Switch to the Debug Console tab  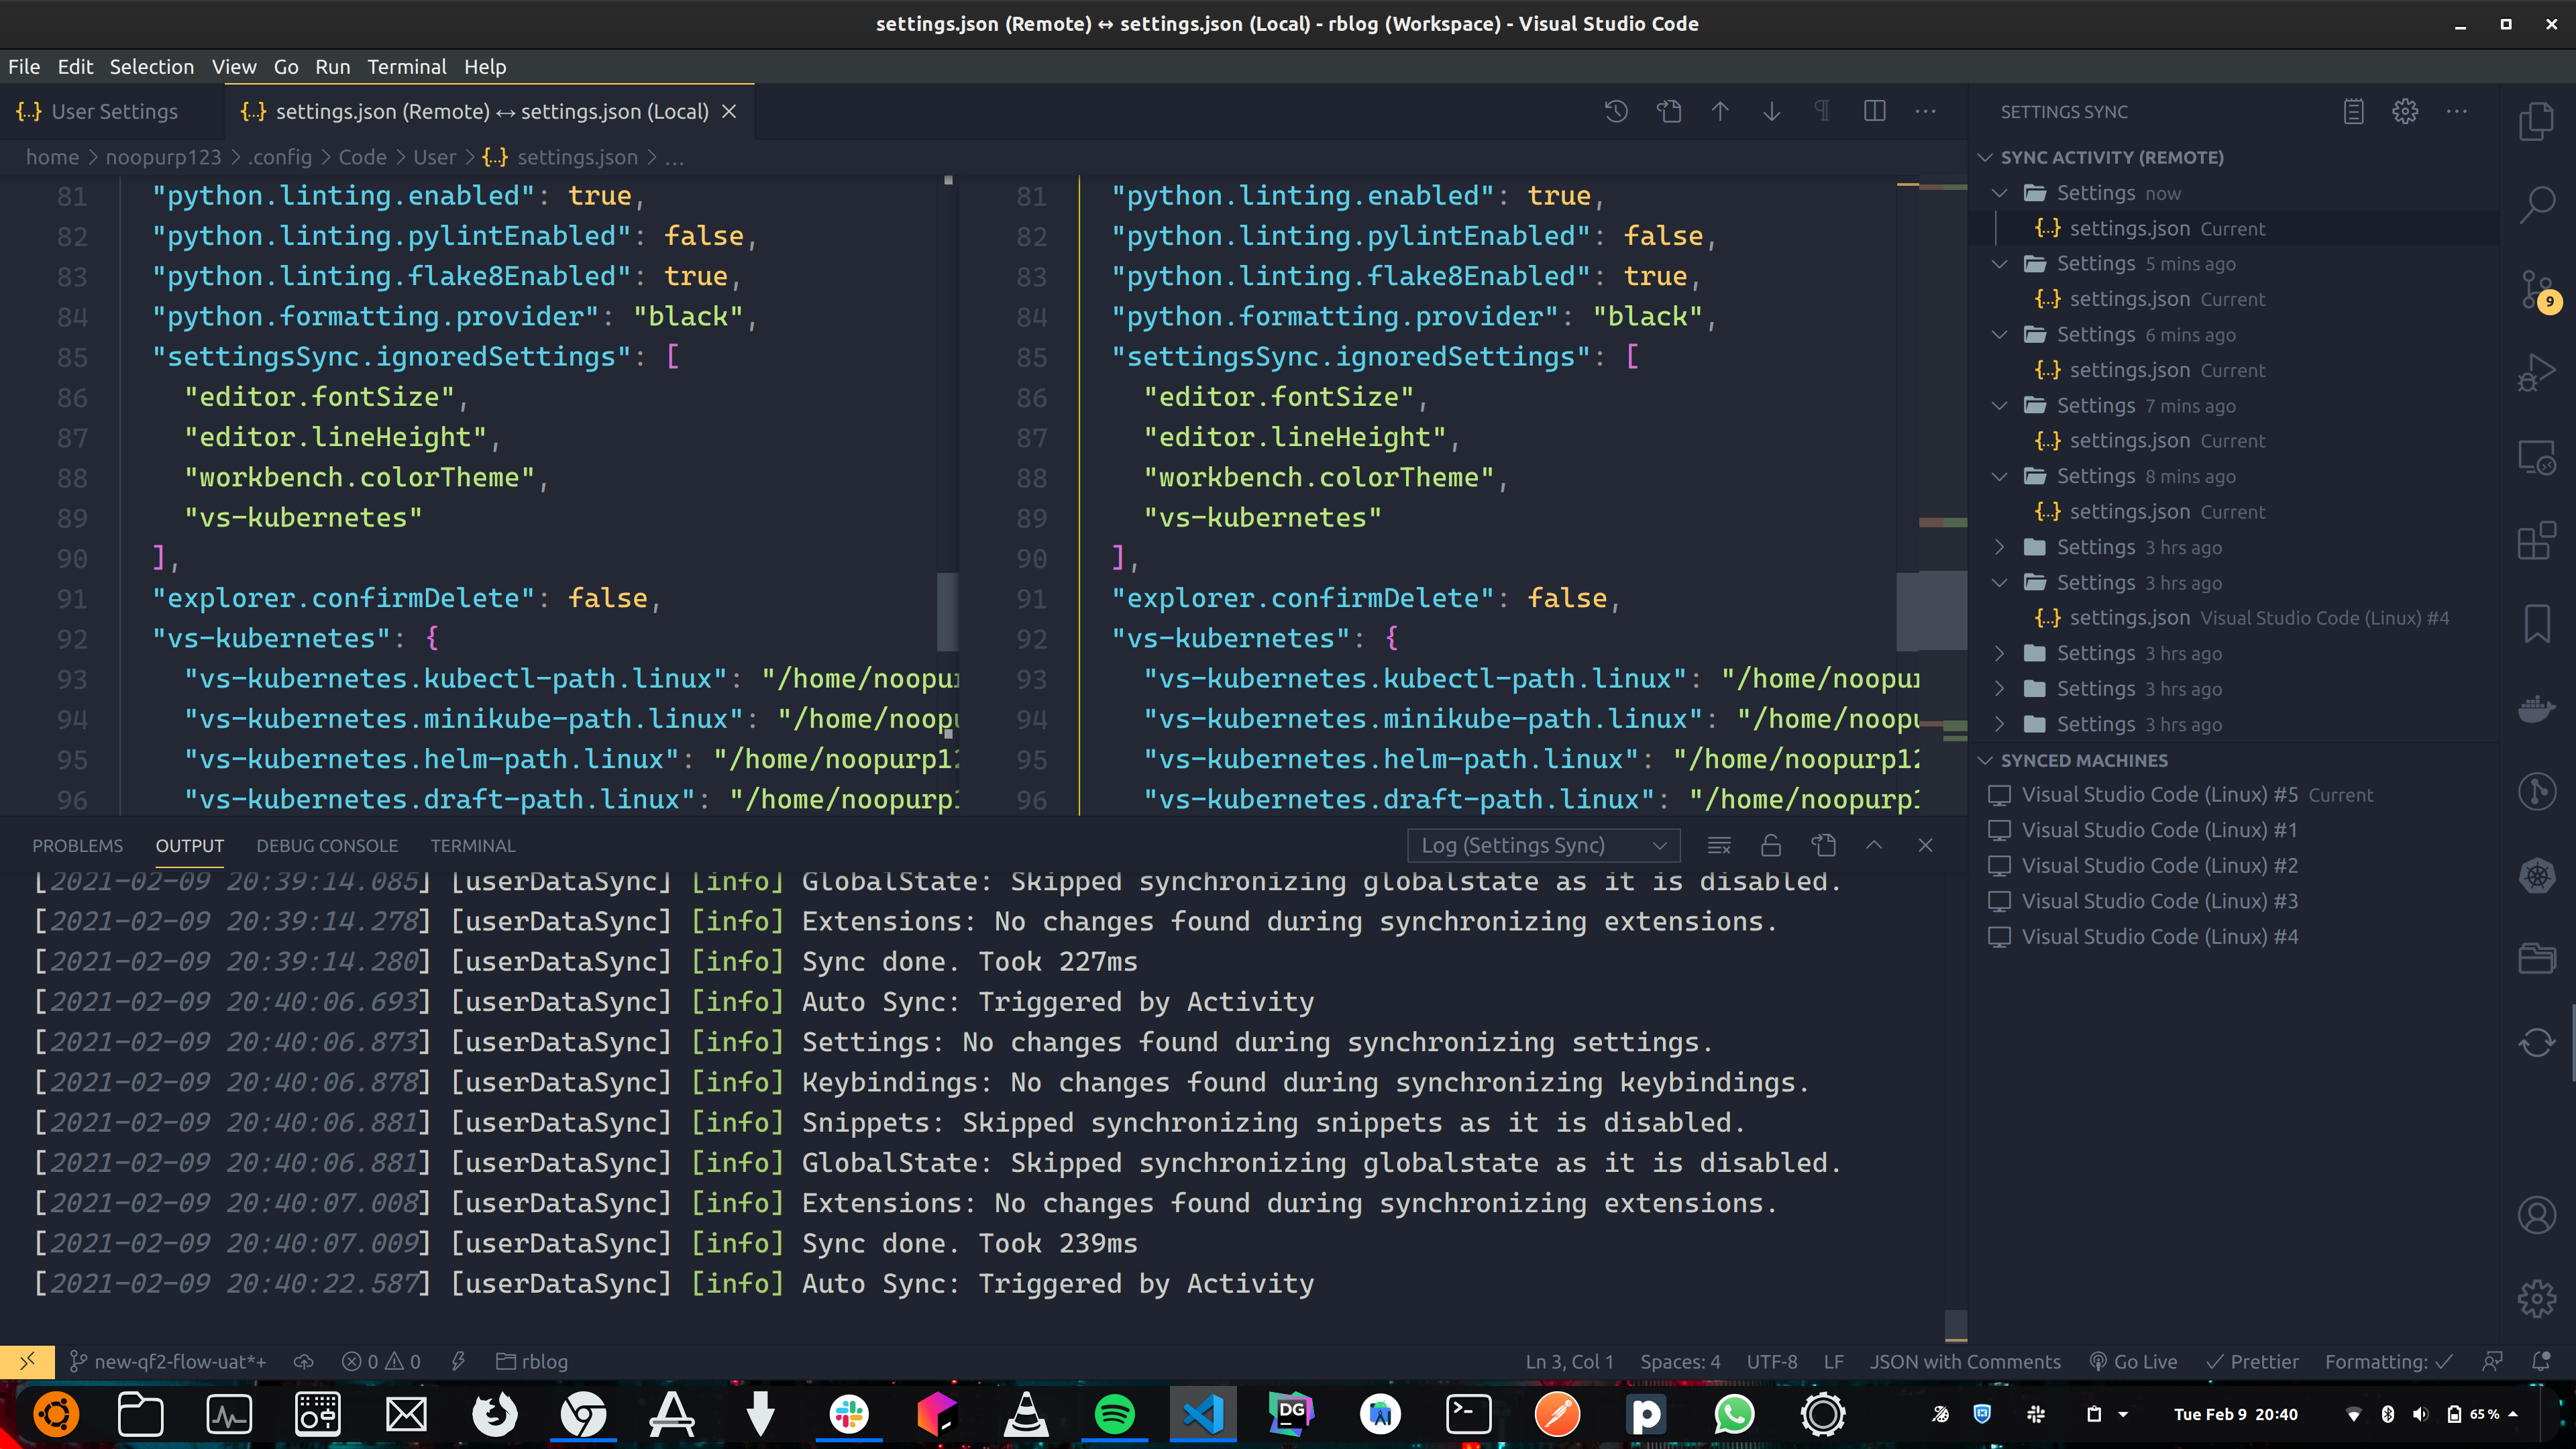(327, 846)
